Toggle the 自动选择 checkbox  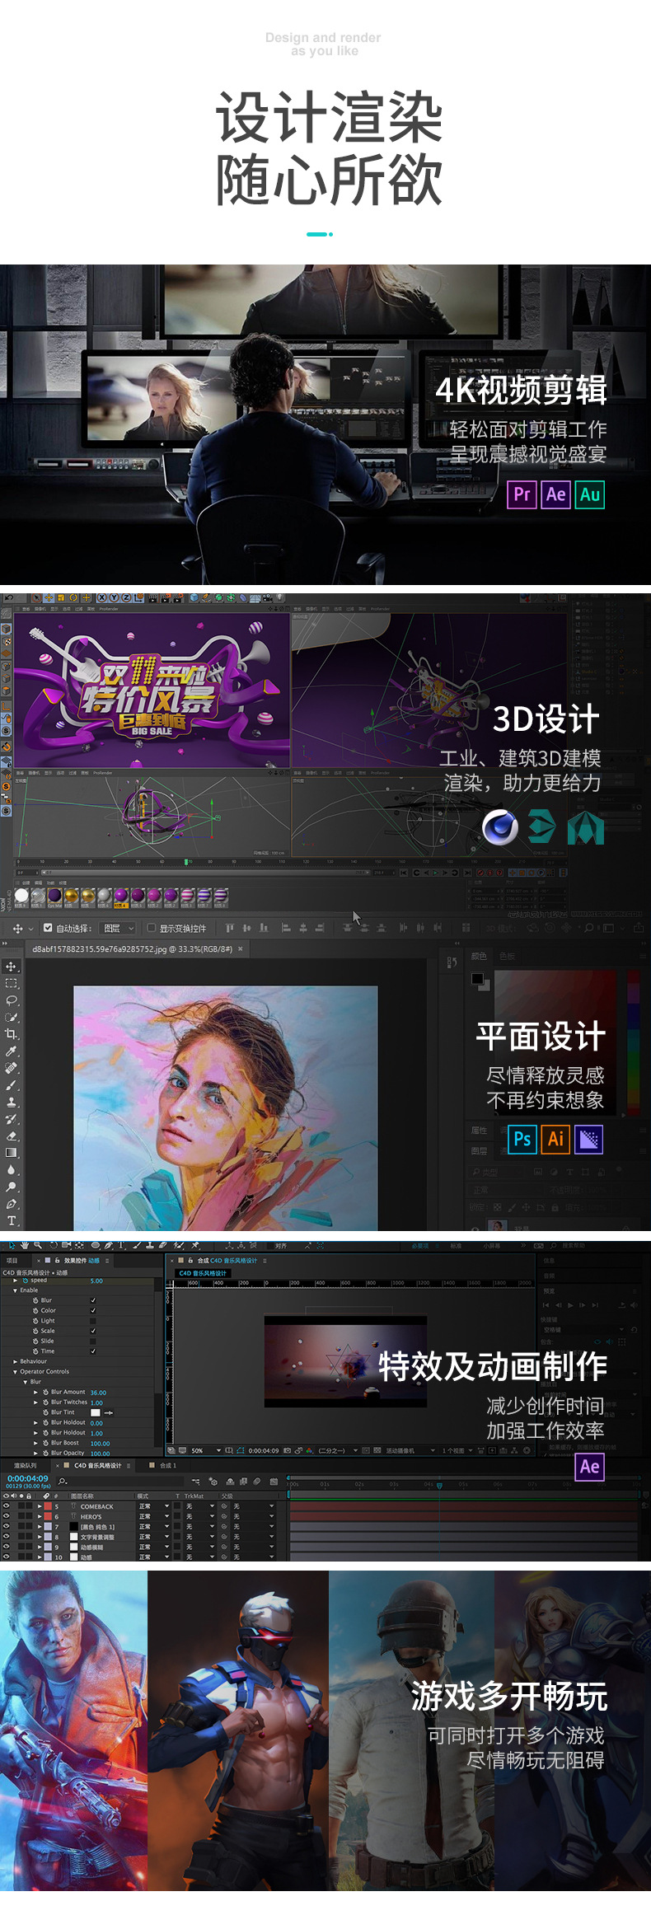[48, 927]
